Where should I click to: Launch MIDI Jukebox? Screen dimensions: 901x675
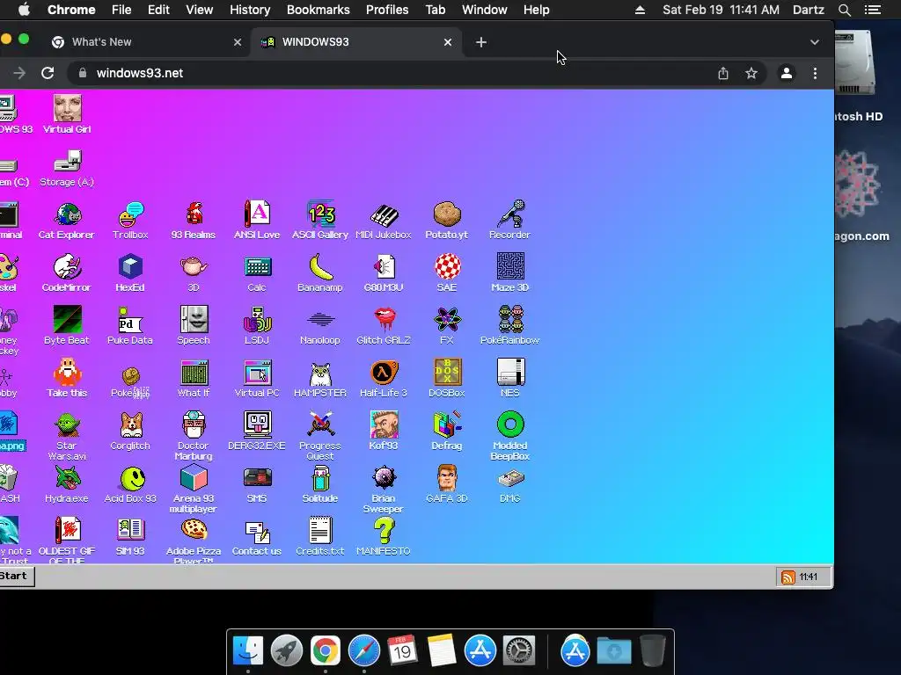384,221
